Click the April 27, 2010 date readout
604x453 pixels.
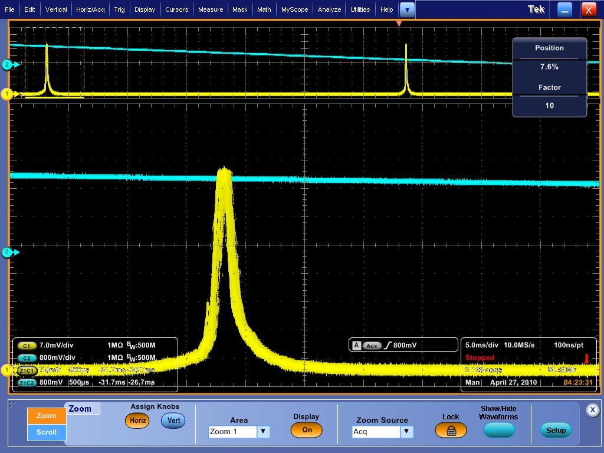(x=514, y=382)
